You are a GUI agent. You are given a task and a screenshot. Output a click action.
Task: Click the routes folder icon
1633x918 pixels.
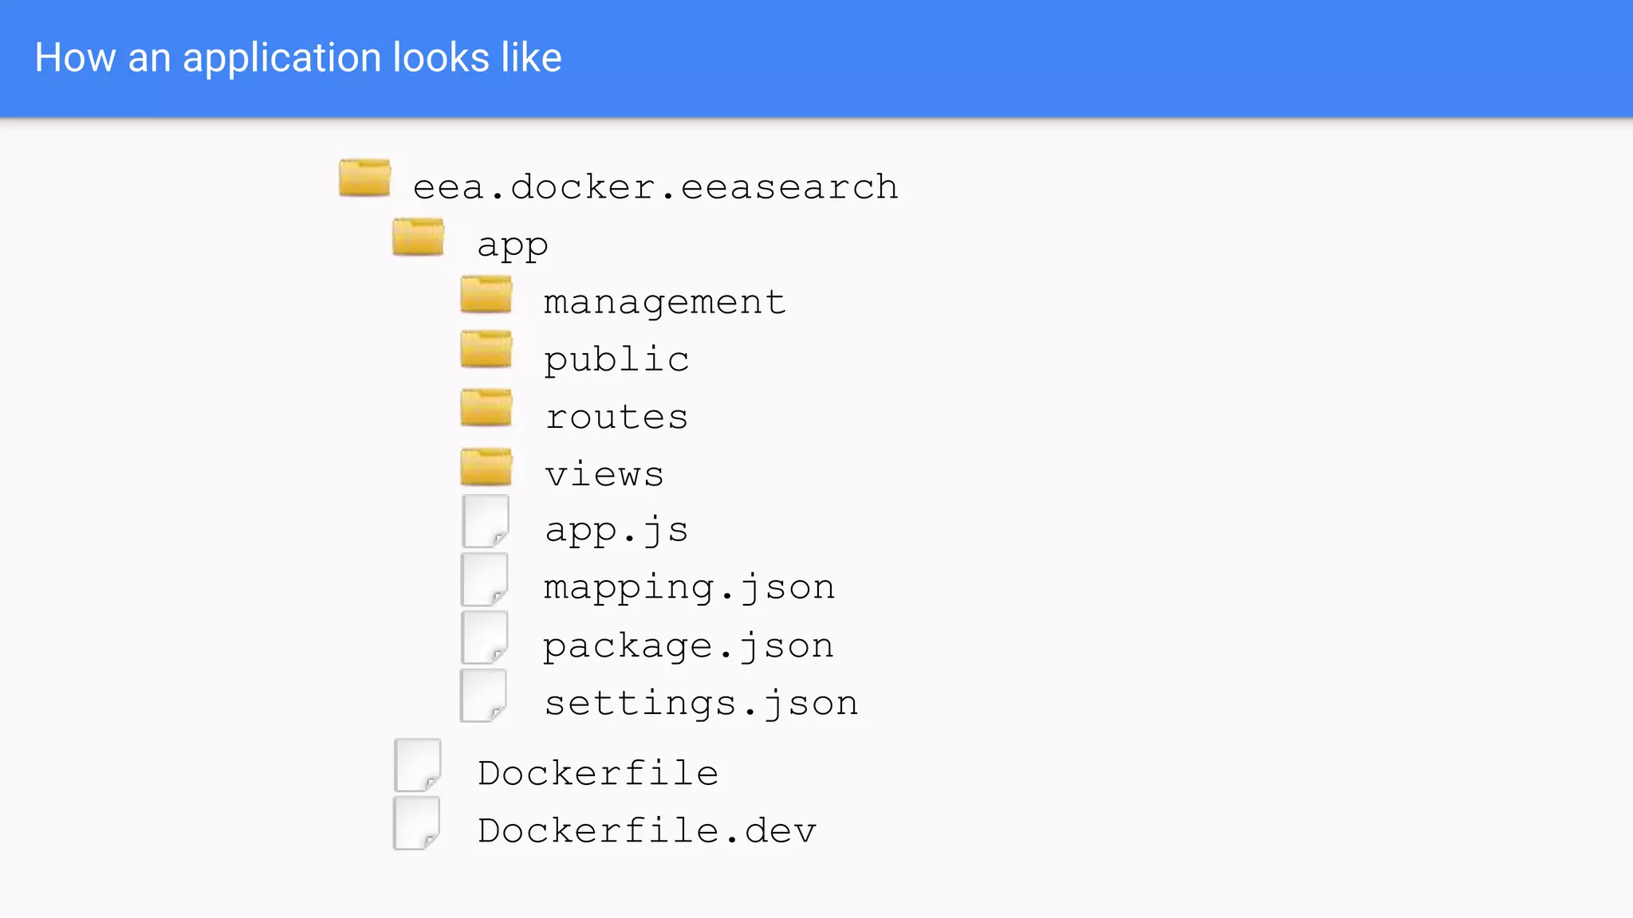[486, 407]
